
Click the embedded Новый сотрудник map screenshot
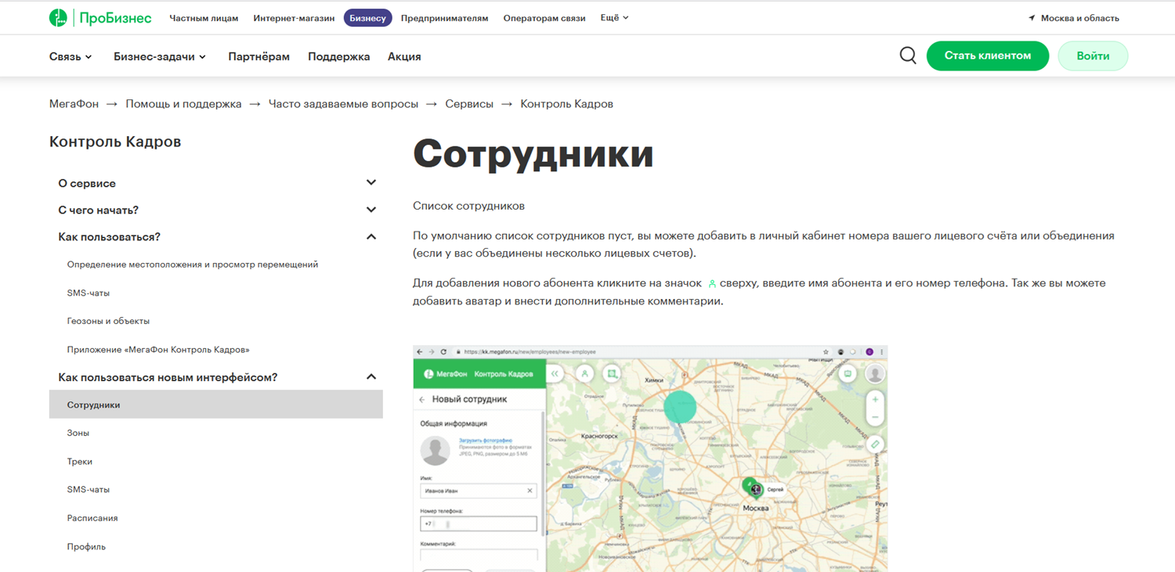coord(650,459)
